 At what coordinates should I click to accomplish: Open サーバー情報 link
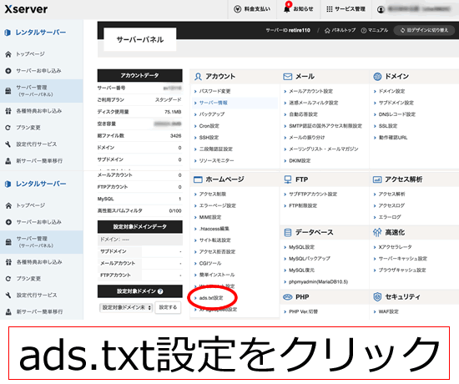pos(213,103)
